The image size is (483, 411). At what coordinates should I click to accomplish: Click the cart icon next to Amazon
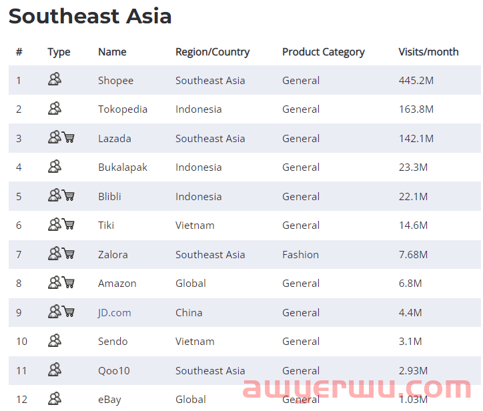coord(69,282)
